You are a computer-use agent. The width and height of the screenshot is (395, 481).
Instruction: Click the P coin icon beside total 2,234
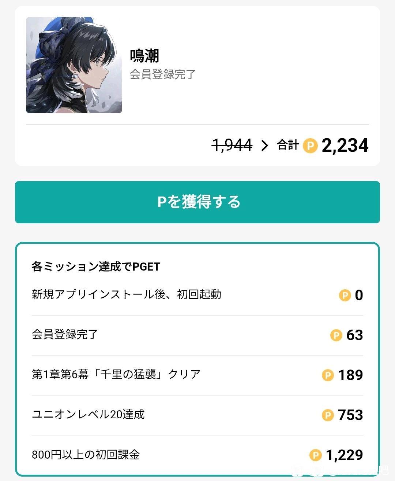310,146
